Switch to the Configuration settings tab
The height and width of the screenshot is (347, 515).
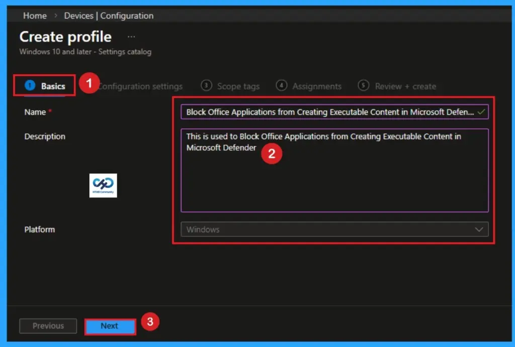tap(140, 86)
